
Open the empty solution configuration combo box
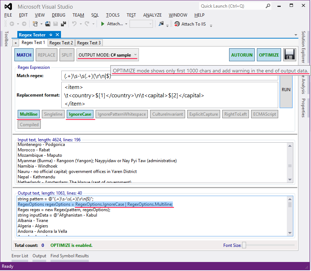[x=141, y=24]
